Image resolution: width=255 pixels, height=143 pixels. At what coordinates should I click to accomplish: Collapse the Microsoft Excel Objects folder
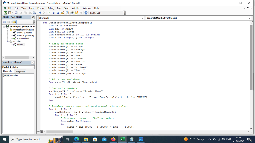pyautogui.click(x=7, y=30)
